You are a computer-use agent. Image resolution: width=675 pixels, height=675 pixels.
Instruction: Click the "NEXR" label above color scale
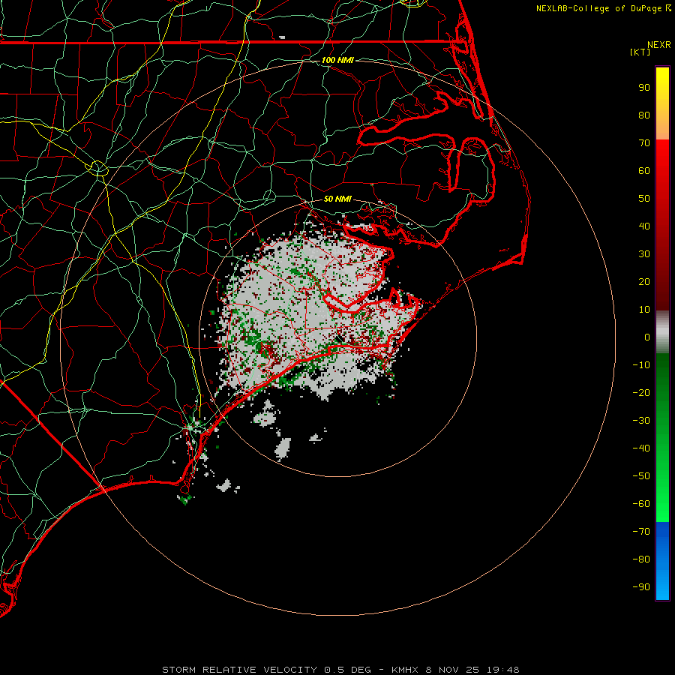click(658, 45)
